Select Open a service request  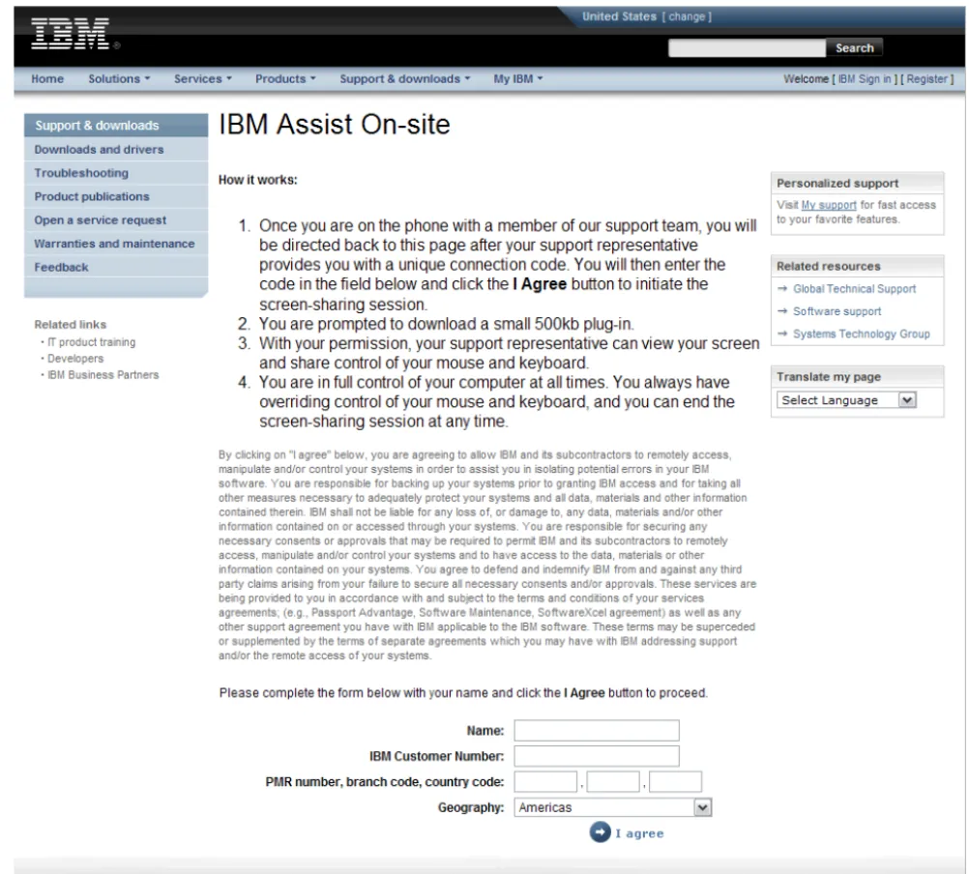coord(116,219)
